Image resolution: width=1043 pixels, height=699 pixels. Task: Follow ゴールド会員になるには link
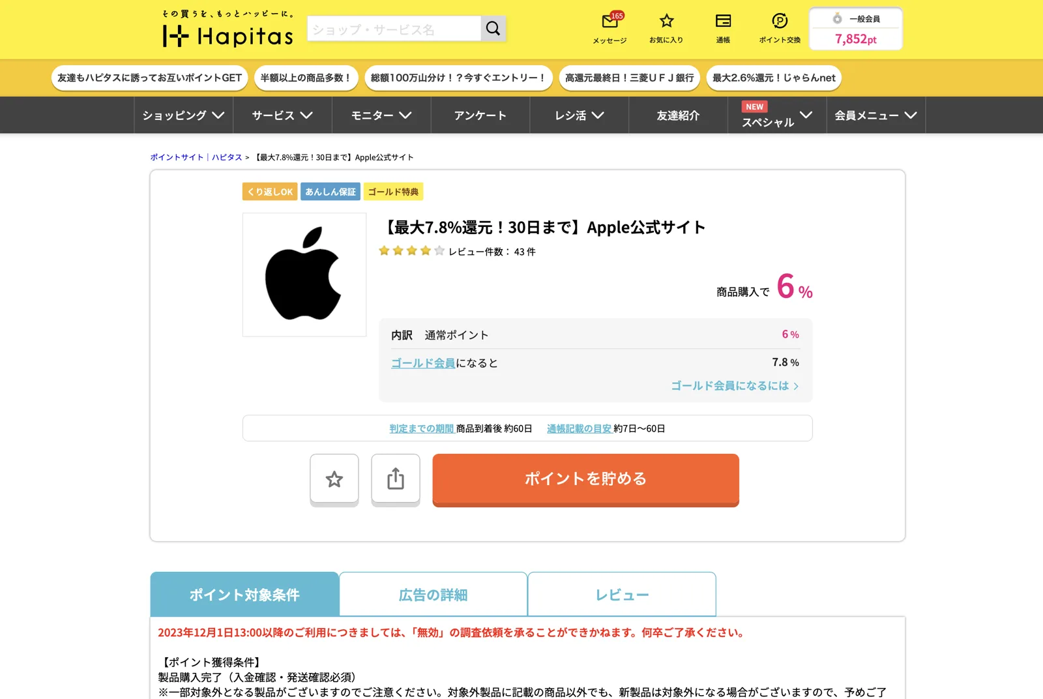coord(735,386)
